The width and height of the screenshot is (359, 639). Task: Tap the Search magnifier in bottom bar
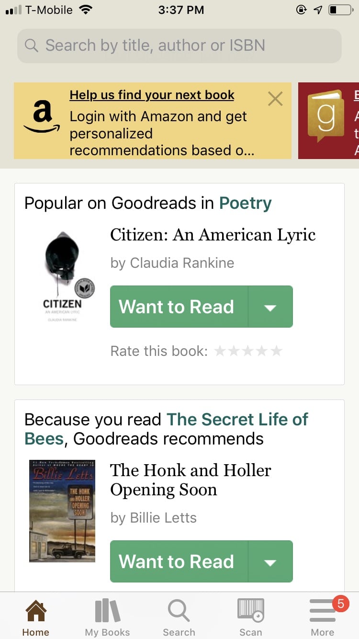click(x=179, y=612)
